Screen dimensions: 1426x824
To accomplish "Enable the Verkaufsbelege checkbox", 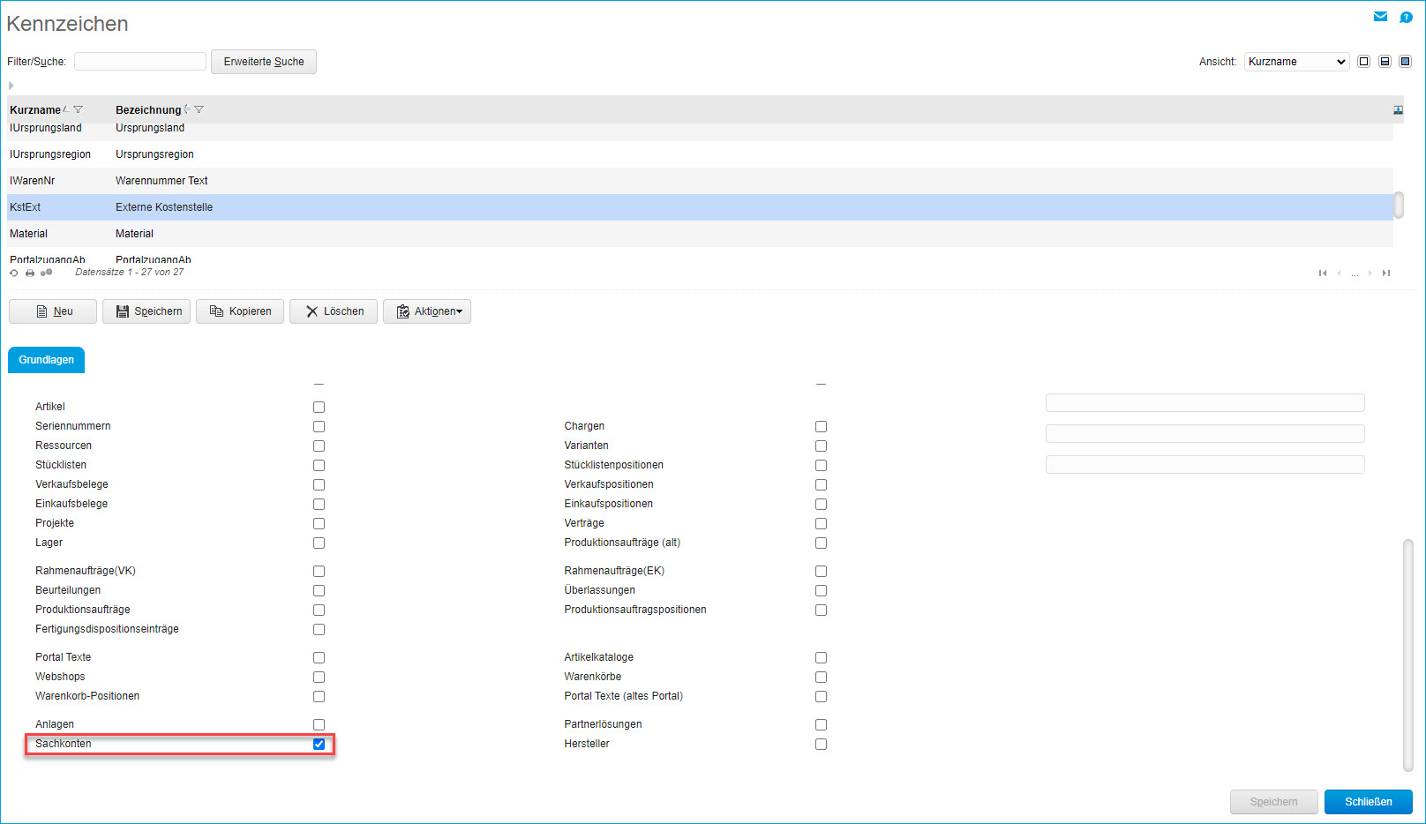I will pyautogui.click(x=319, y=485).
